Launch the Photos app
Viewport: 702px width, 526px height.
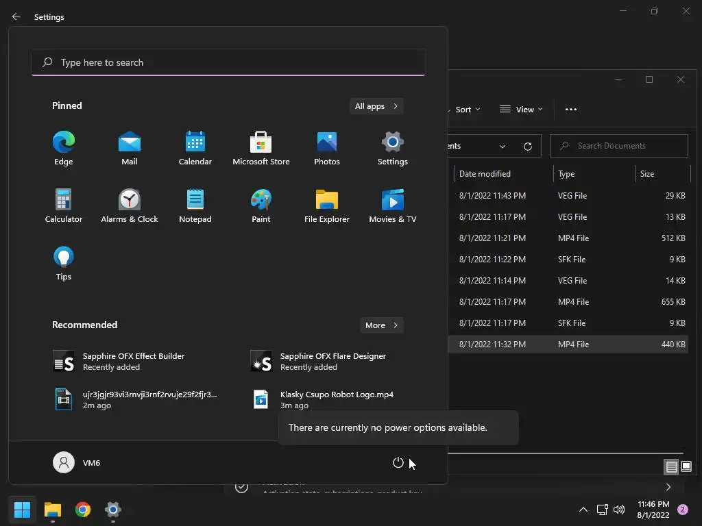coord(327,149)
